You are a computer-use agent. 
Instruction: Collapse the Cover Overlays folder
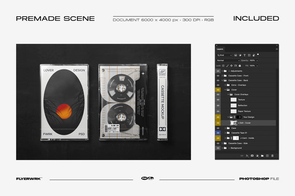point(228,94)
